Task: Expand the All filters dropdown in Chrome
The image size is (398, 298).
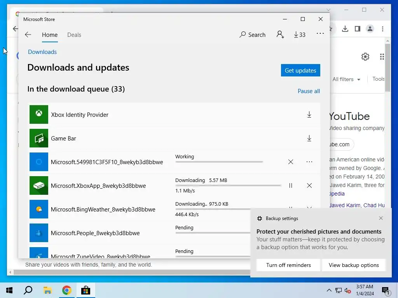Action: (x=346, y=79)
